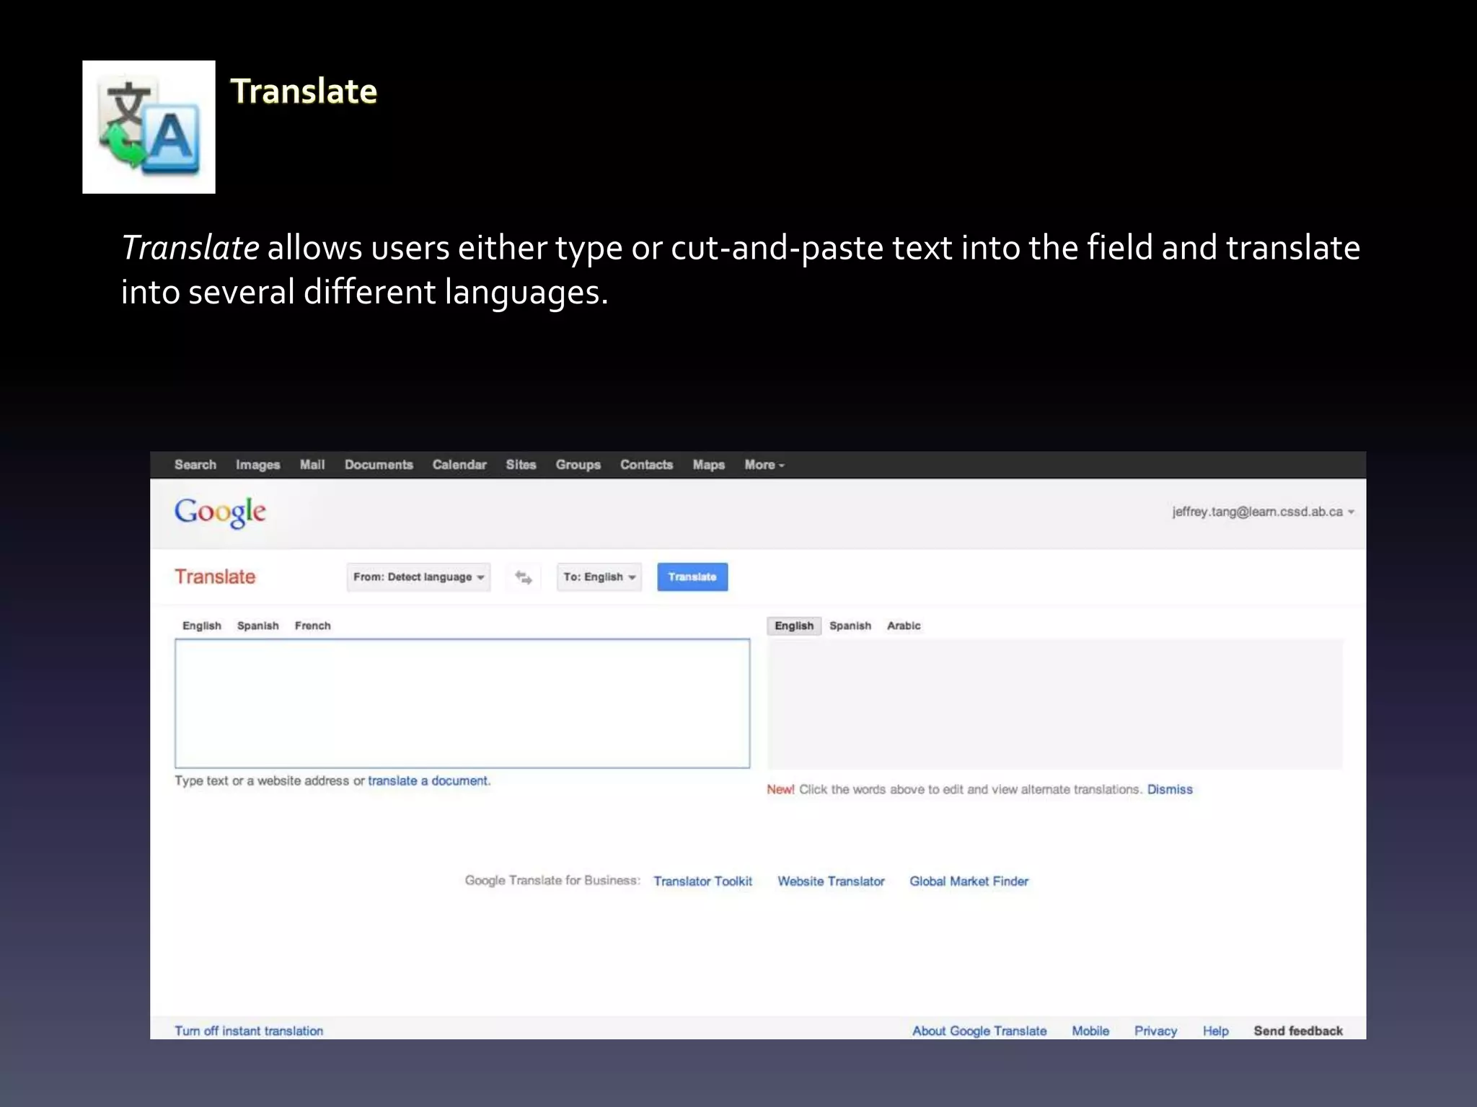The image size is (1477, 1107).
Task: Click the translation output area
Action: (x=1055, y=703)
